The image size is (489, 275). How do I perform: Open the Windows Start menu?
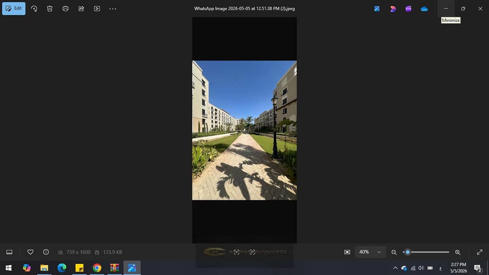click(8, 268)
